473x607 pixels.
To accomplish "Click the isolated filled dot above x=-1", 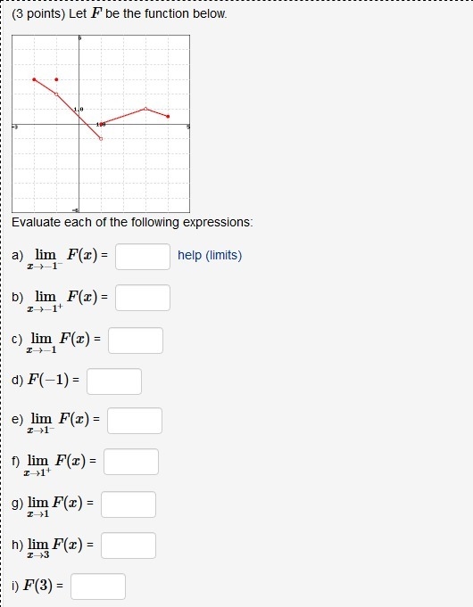I will pyautogui.click(x=56, y=79).
